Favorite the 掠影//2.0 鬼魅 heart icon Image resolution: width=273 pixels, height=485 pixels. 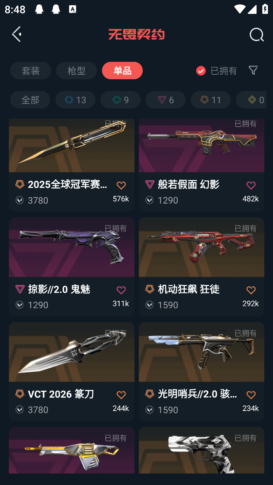coord(121,290)
